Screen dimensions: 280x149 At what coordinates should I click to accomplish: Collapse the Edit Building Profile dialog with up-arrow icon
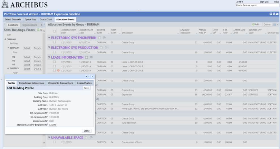[x=86, y=76]
